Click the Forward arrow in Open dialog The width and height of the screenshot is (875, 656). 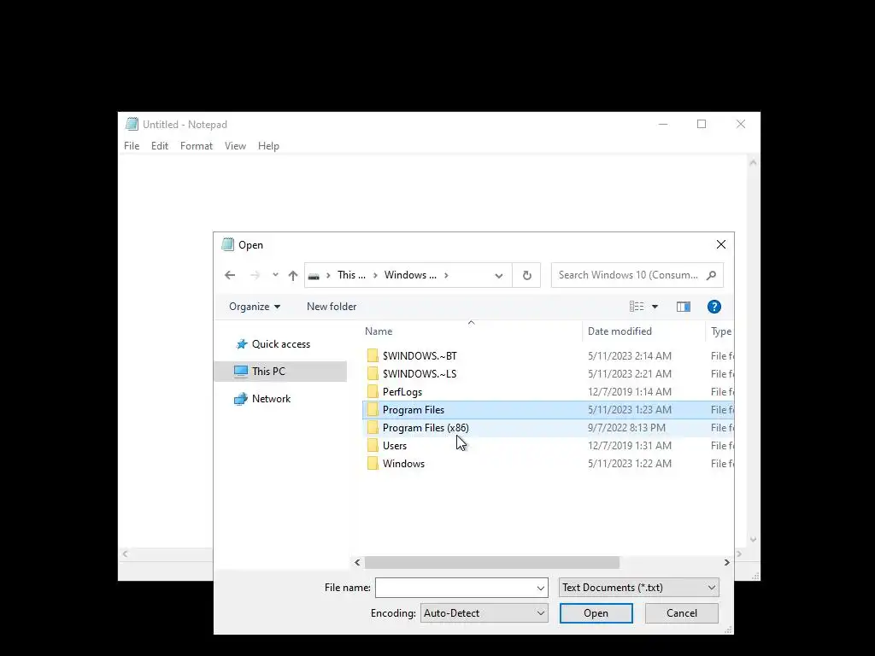pyautogui.click(x=255, y=275)
